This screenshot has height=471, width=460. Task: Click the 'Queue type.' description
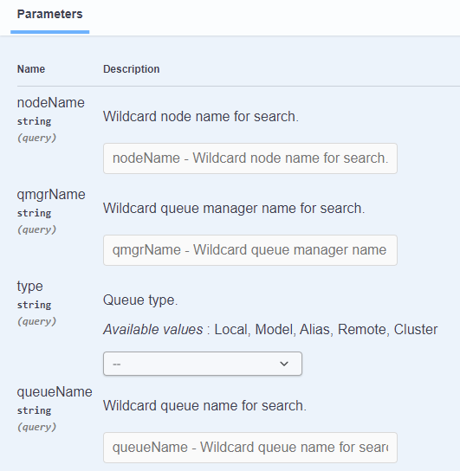point(140,300)
